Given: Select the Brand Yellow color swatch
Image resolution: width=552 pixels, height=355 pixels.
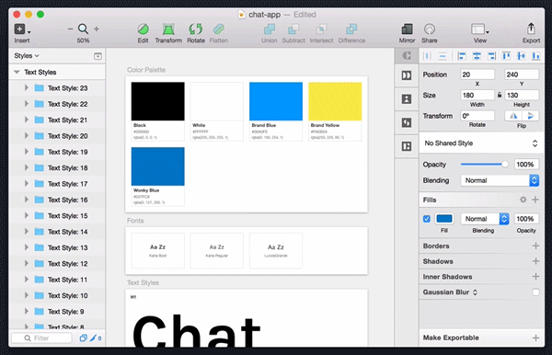Looking at the screenshot, I should (335, 101).
